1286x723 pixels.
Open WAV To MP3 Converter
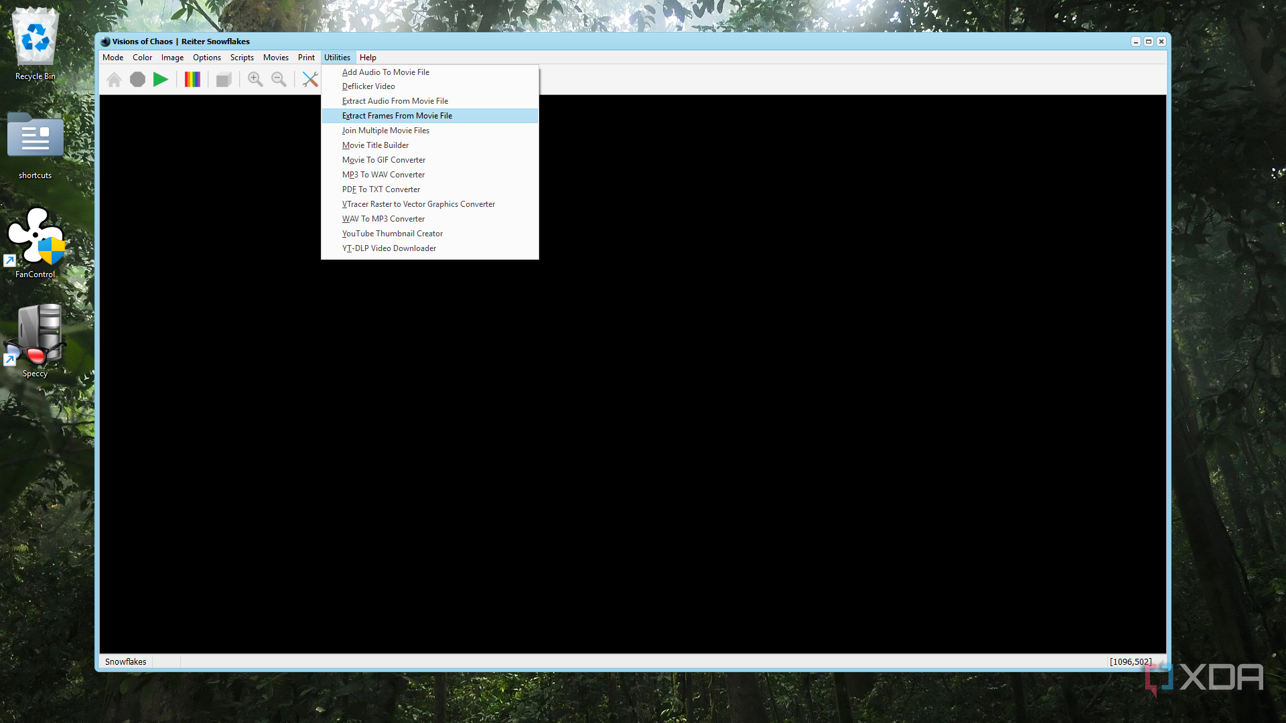coord(430,219)
